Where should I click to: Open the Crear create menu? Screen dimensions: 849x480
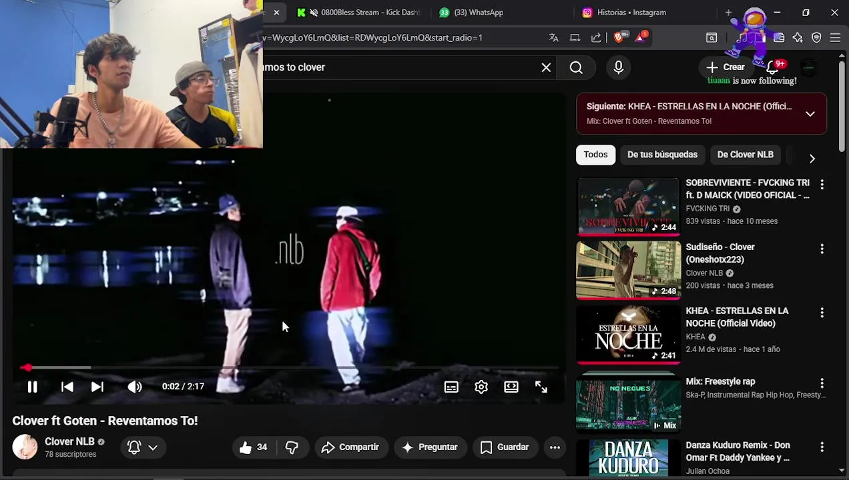tap(726, 67)
